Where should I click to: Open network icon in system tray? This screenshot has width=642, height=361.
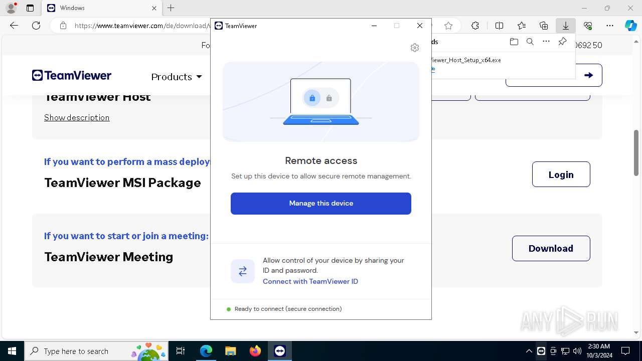(x=565, y=351)
